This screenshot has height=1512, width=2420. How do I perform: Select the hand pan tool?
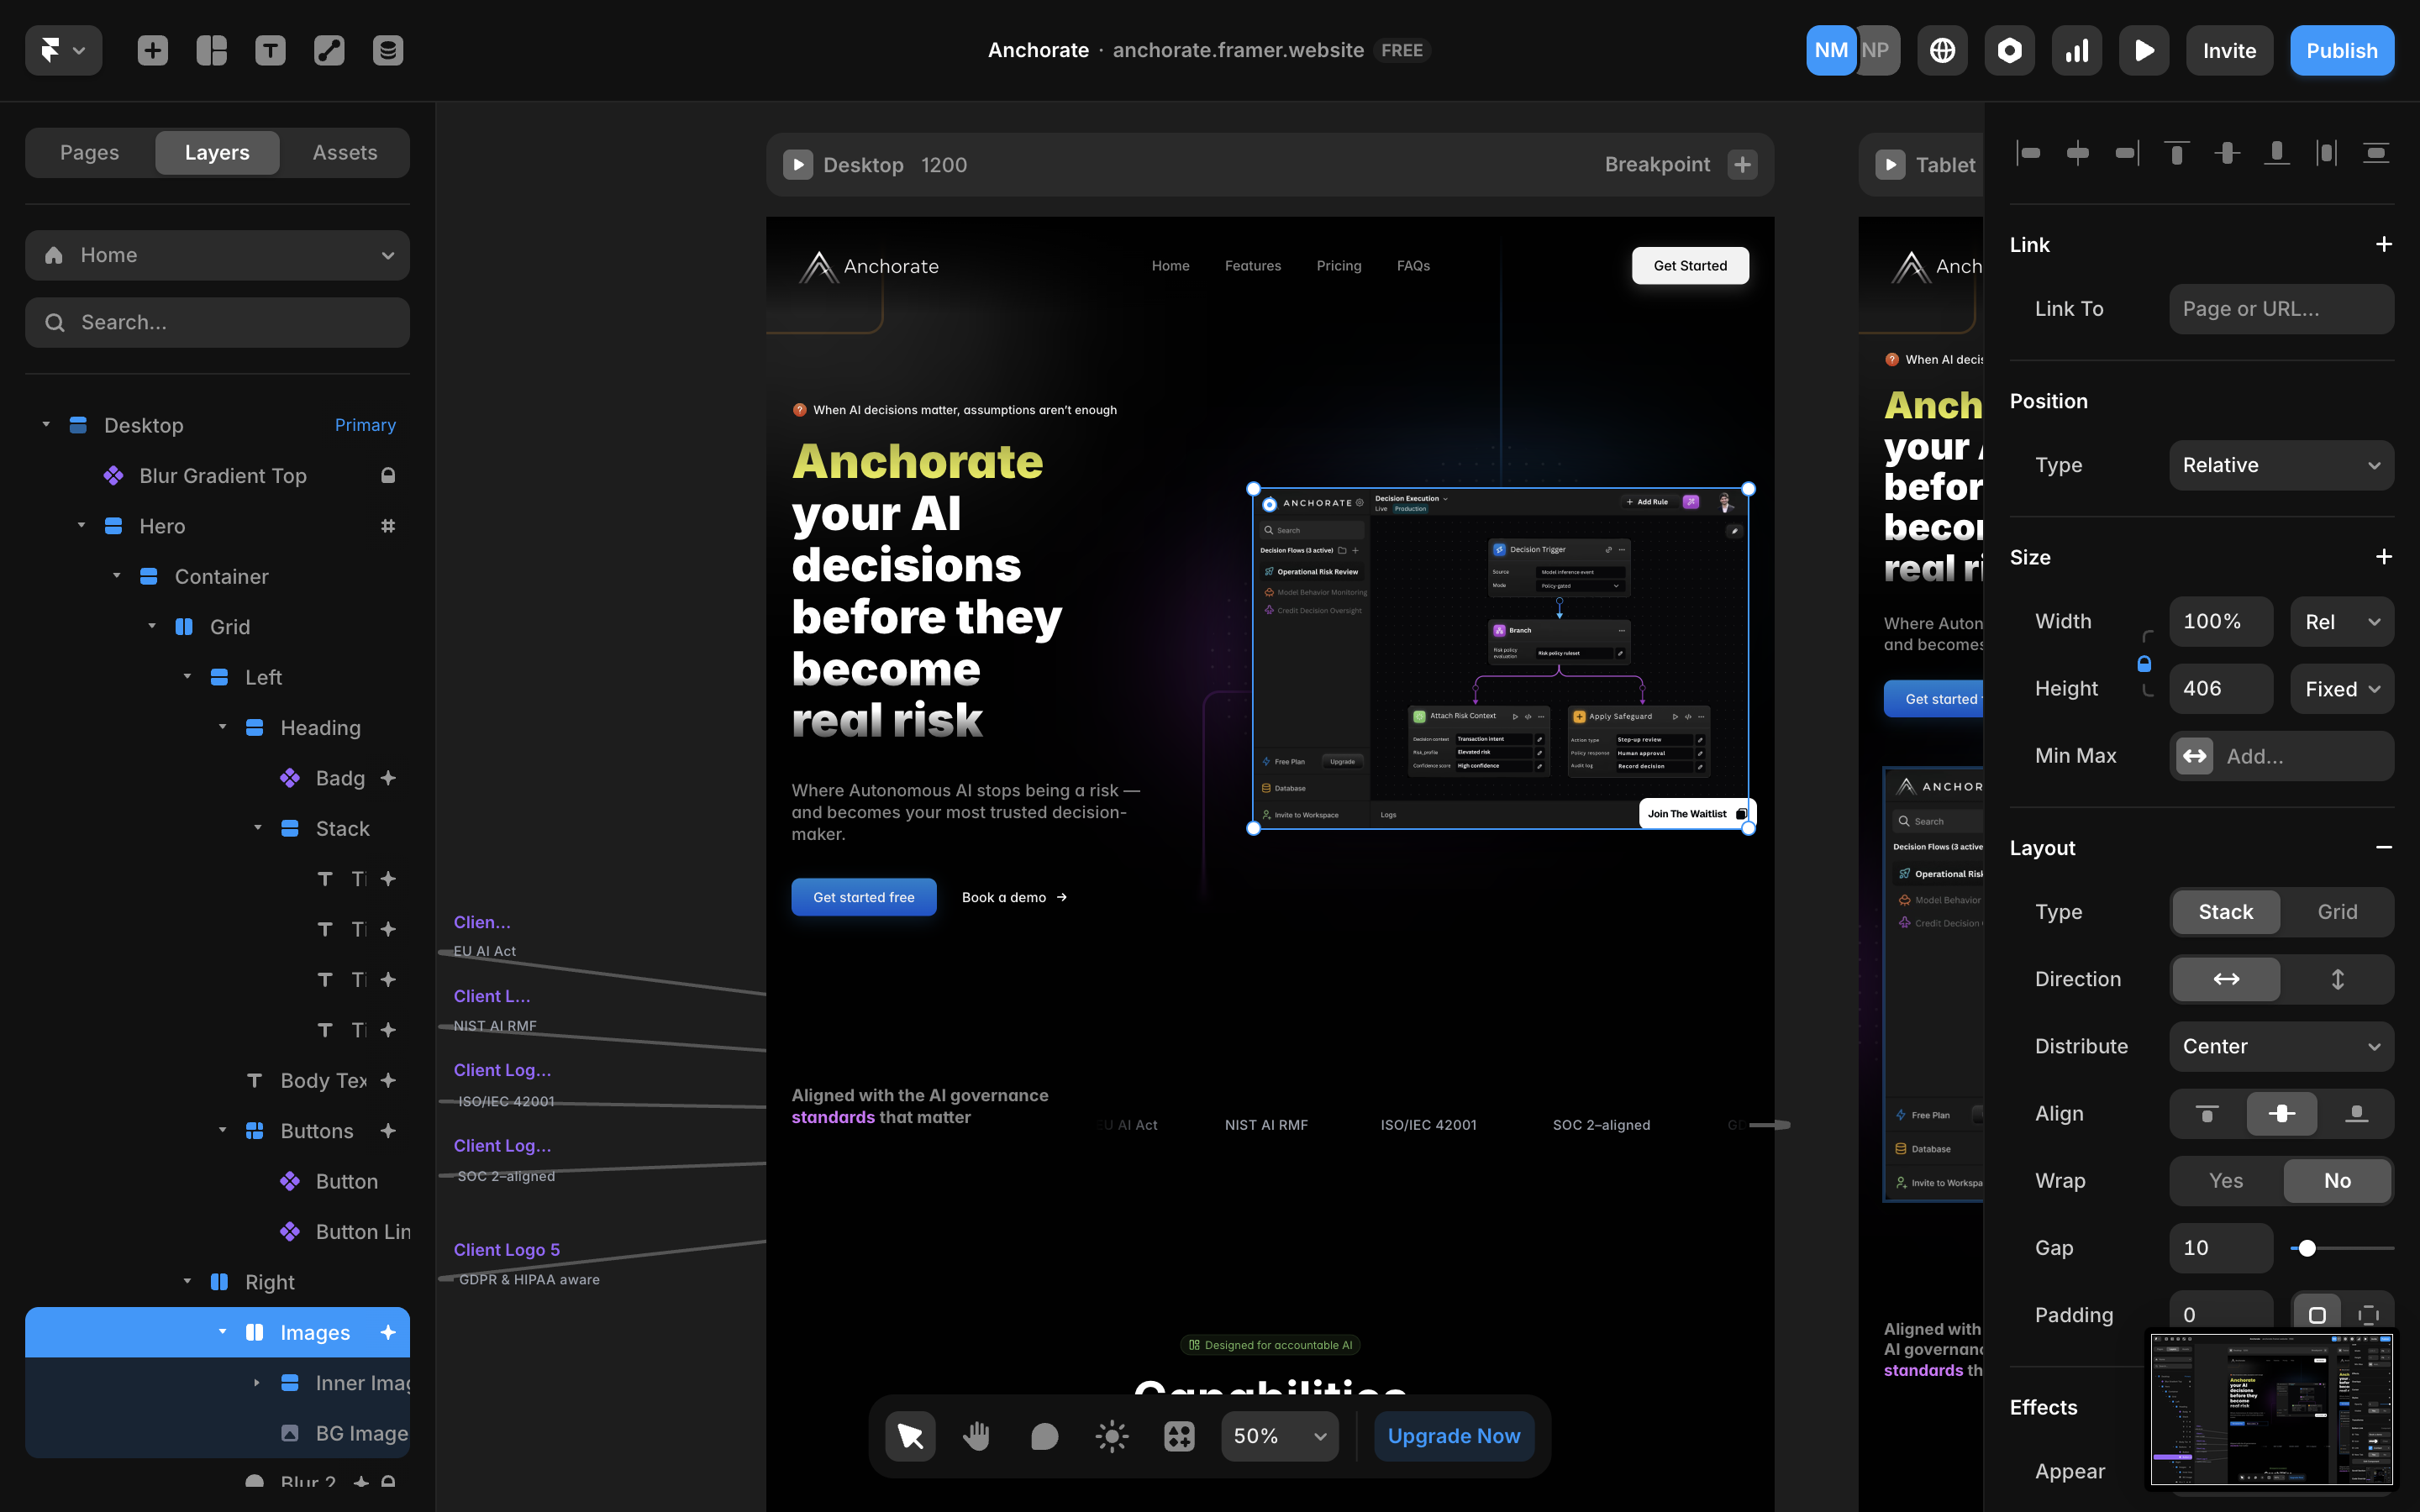[976, 1436]
